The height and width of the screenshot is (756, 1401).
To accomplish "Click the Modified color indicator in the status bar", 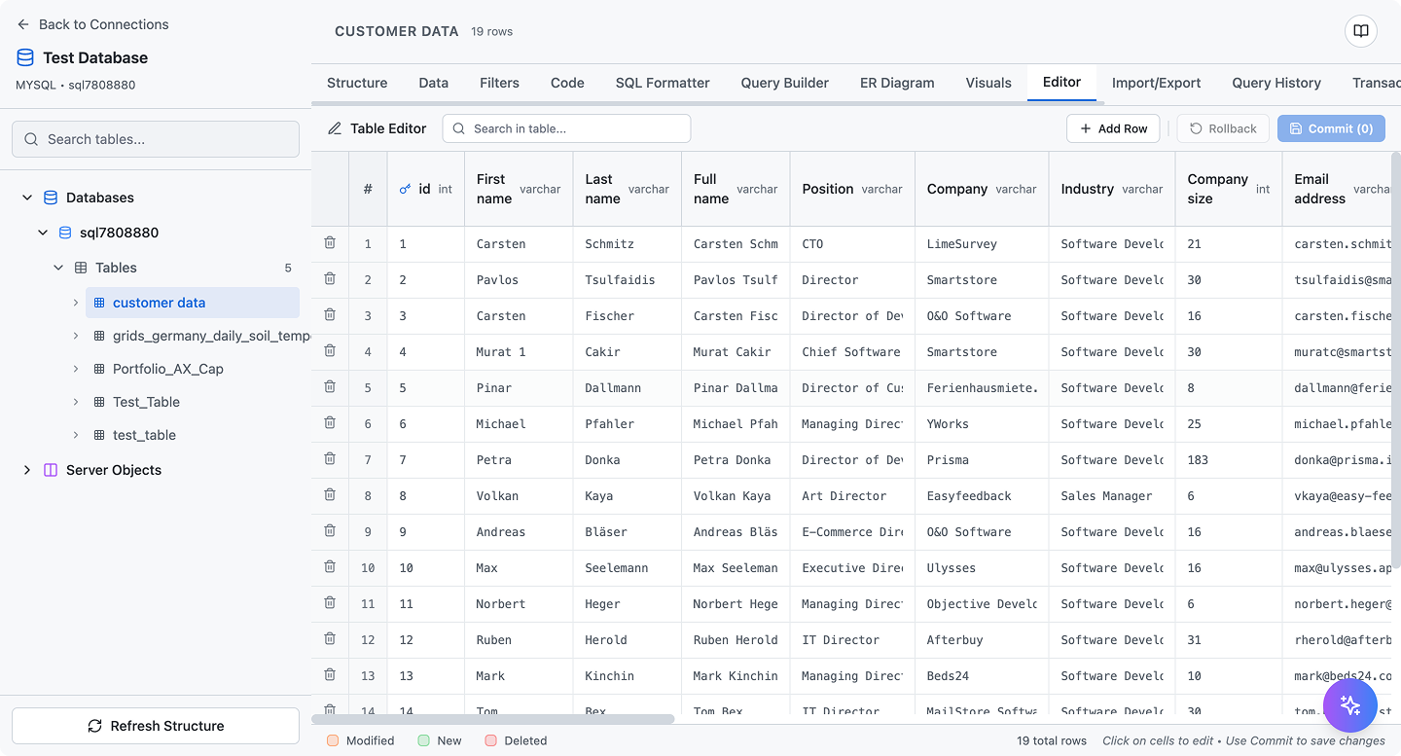I will click(x=331, y=740).
